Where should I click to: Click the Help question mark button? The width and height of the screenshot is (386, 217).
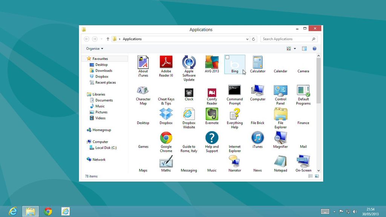click(x=314, y=48)
